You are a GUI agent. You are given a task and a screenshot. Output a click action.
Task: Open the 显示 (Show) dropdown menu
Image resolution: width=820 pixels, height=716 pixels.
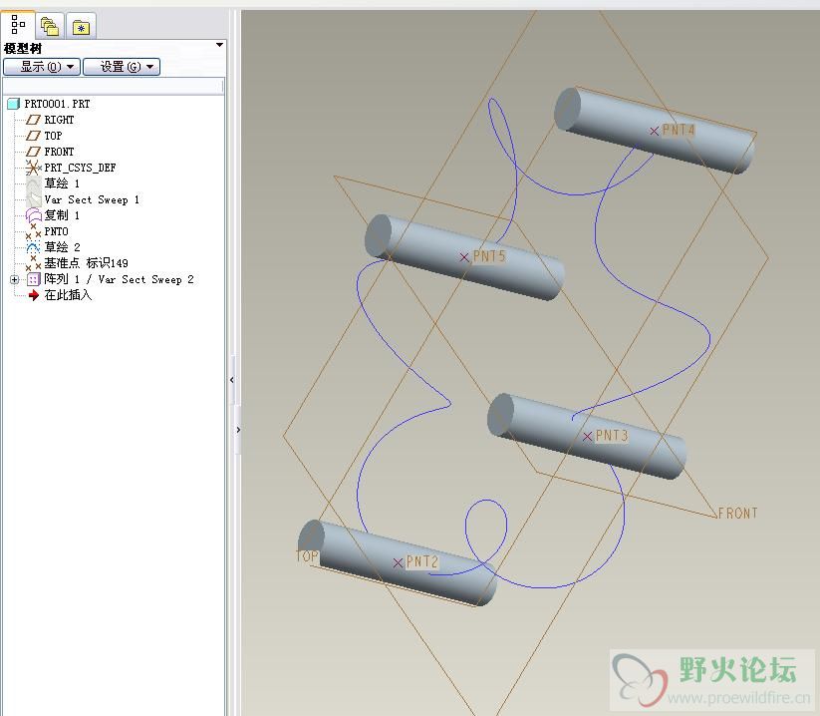point(42,67)
